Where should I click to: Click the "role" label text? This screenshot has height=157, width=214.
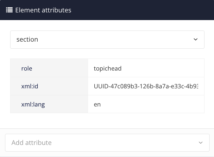(27, 68)
